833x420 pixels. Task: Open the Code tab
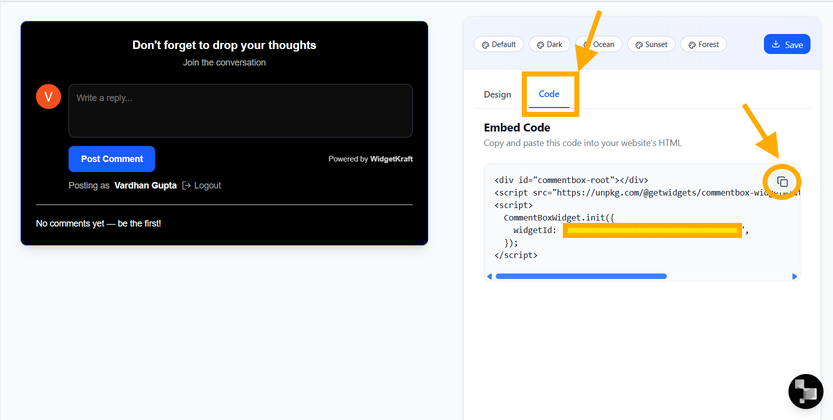pos(549,94)
